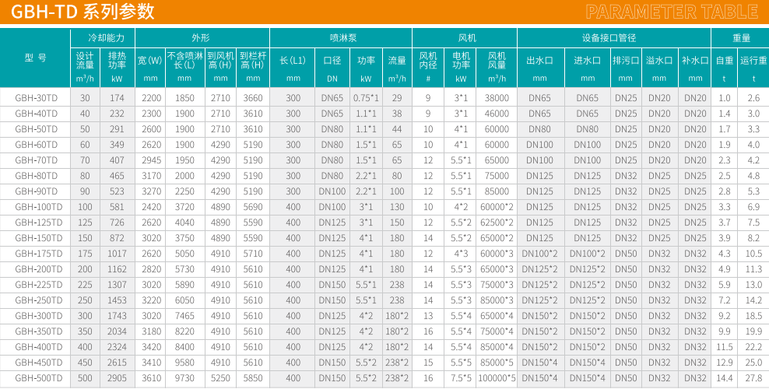Select the 出水口 column header
Viewport: 769px width, 389px height.
539,60
